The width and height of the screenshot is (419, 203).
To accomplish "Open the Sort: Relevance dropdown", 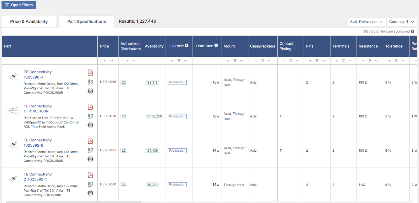I will 366,21.
